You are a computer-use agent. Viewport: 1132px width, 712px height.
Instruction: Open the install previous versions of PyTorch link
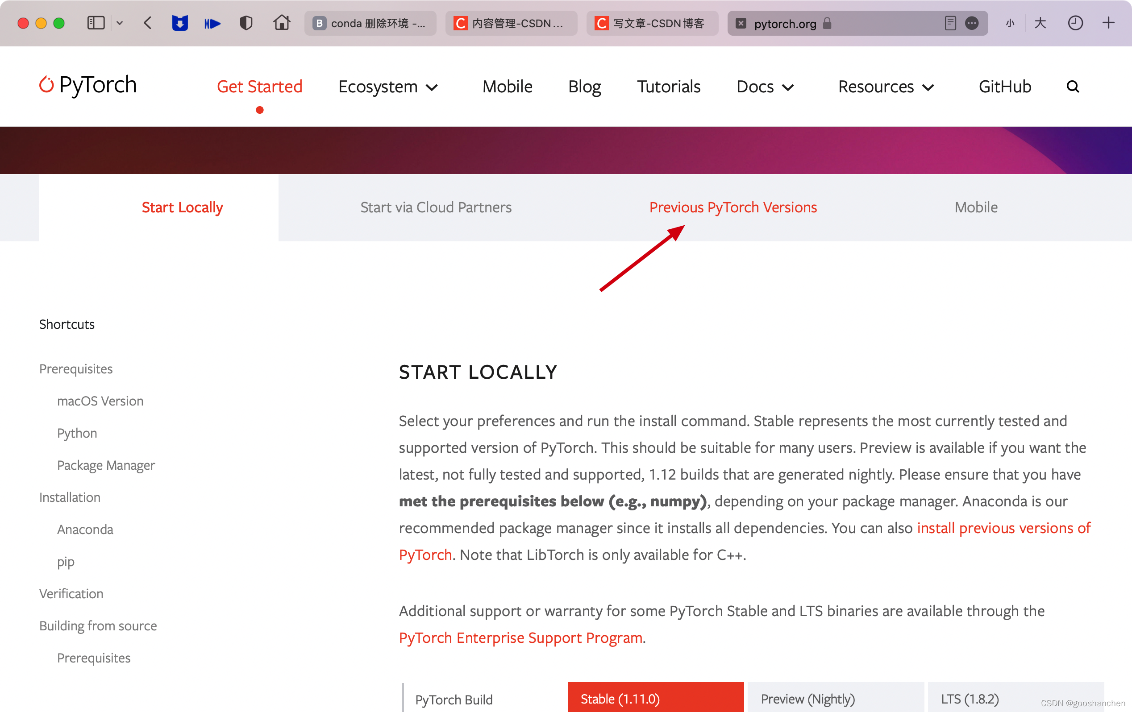pos(1003,528)
